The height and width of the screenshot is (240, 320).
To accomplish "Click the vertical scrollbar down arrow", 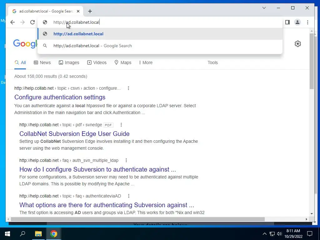I will 312,214.
